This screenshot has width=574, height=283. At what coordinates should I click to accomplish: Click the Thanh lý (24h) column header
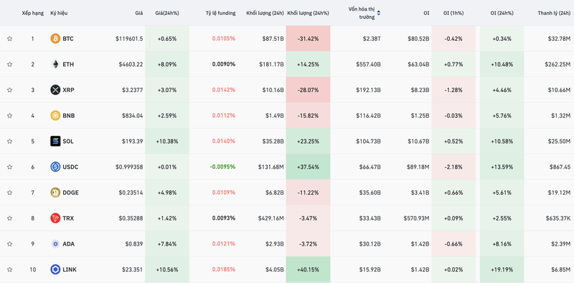click(x=554, y=13)
